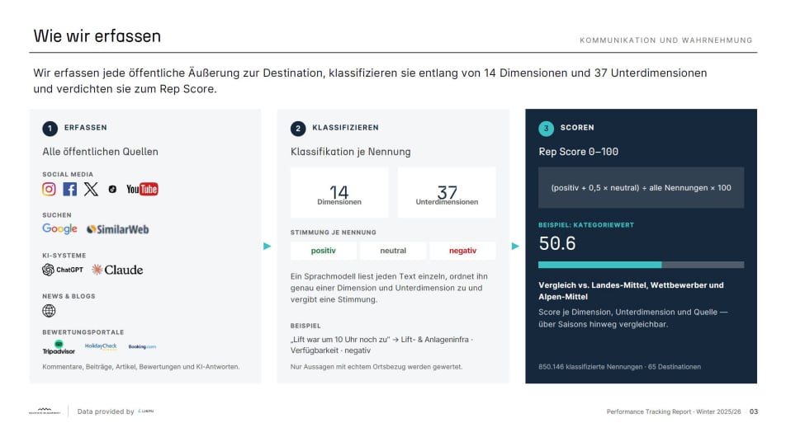
Task: Click the globe icon under News & Blogs
Action: point(49,311)
